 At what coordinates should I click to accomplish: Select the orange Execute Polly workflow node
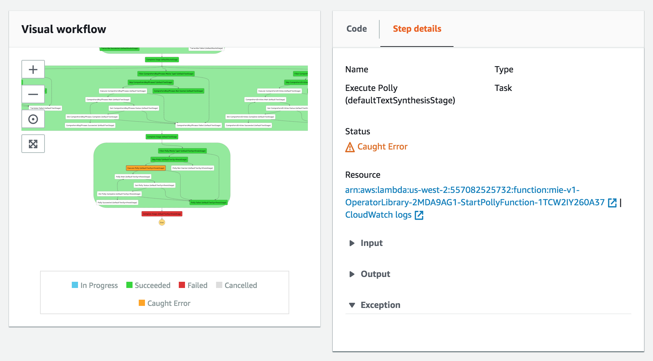pyautogui.click(x=146, y=168)
